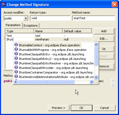Screen dimensions: 119x115
Task: Click interface icon beside IRuntimeClasspathEntryResolver
Action: [16, 63]
